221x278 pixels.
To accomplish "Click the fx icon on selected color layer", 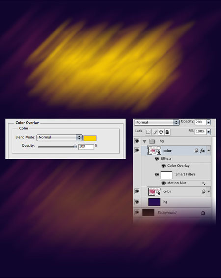I will tap(202, 151).
